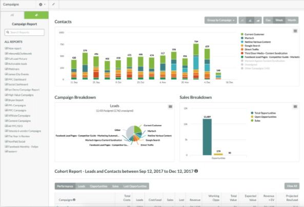This screenshot has height=207, width=304.
Task: Sort by Expected Value column header
Action: pyautogui.click(x=251, y=198)
